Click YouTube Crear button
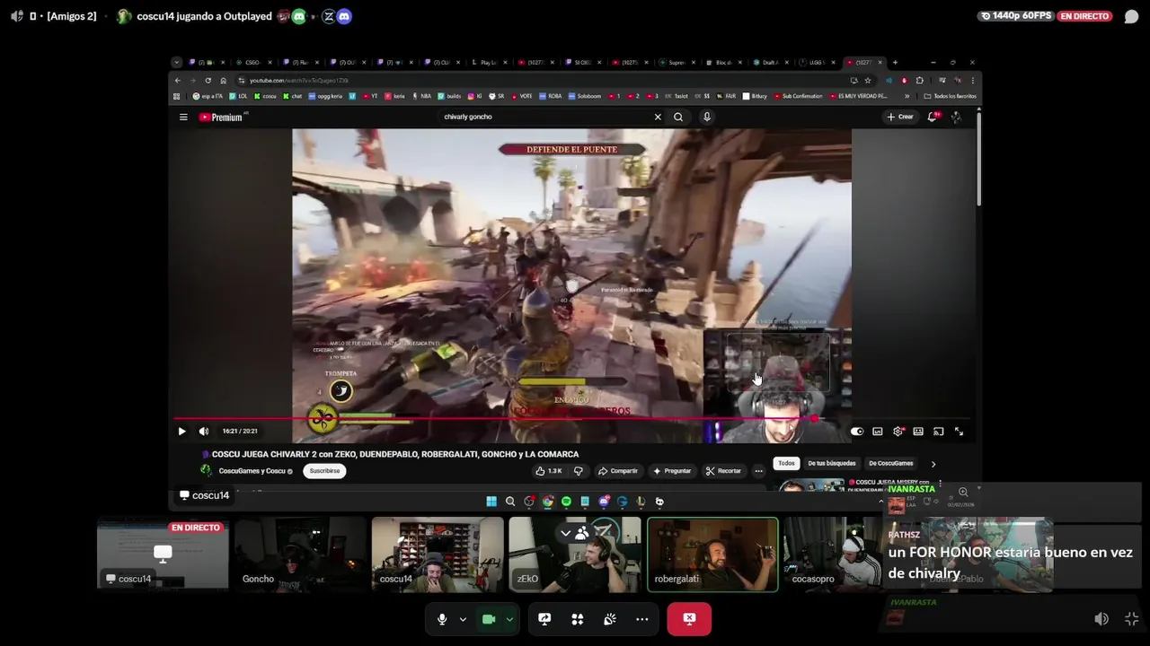 (x=900, y=117)
